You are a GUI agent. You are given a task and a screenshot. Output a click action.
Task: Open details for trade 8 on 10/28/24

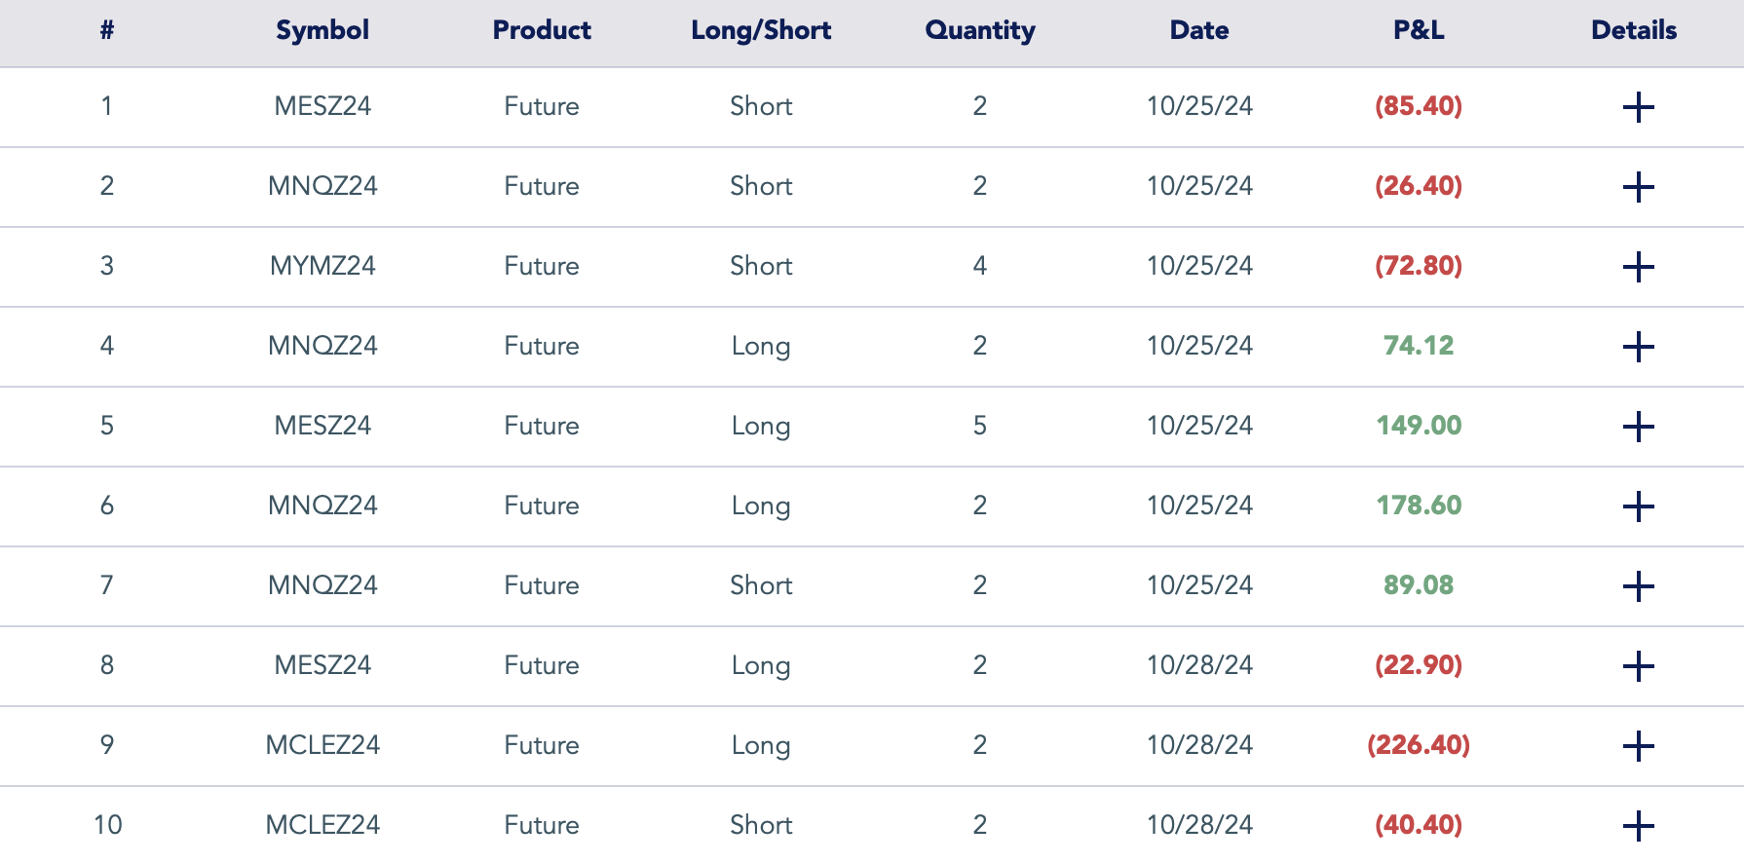pyautogui.click(x=1638, y=666)
